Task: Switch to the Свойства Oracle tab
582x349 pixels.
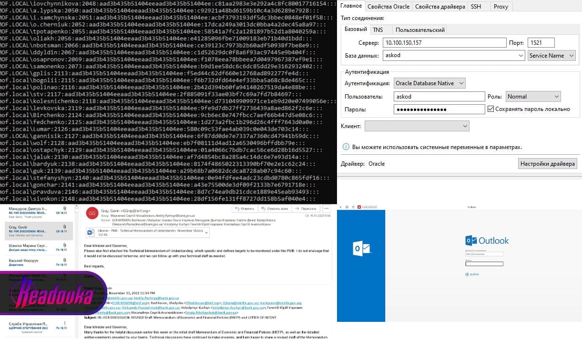Action: tap(388, 6)
